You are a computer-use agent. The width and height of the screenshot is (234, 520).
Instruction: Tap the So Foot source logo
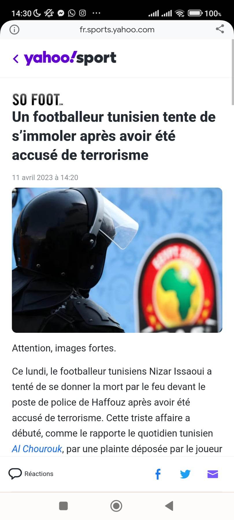pos(37,100)
